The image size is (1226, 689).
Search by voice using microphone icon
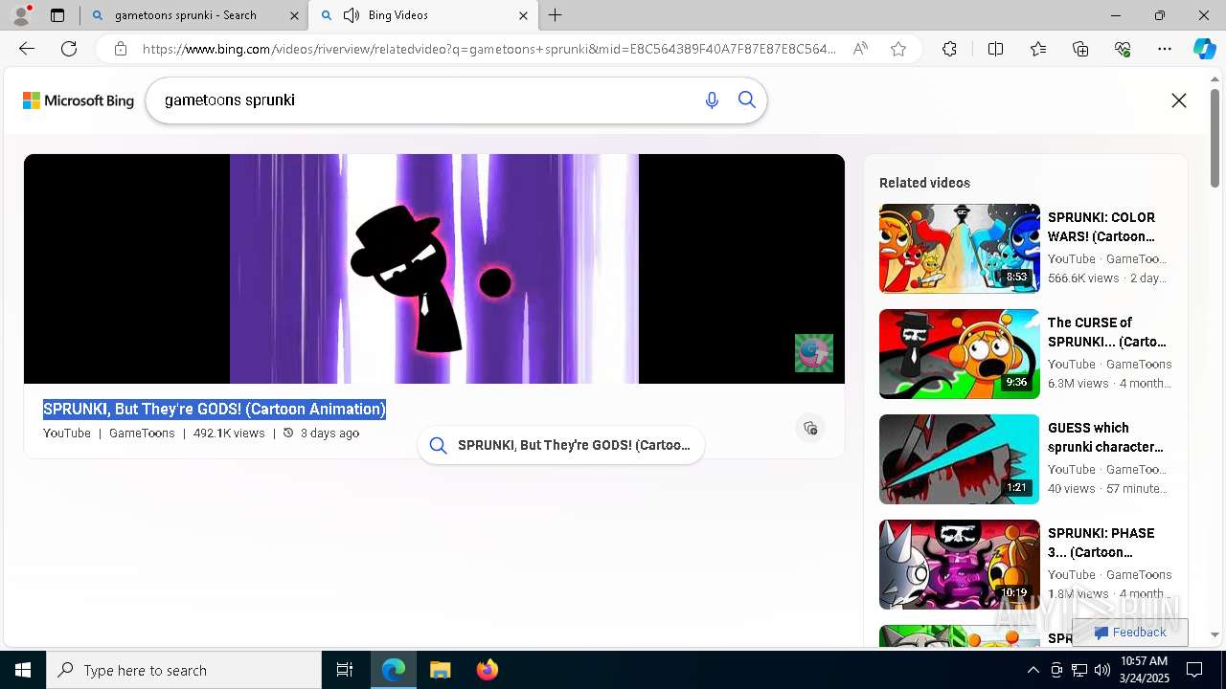pyautogui.click(x=712, y=100)
